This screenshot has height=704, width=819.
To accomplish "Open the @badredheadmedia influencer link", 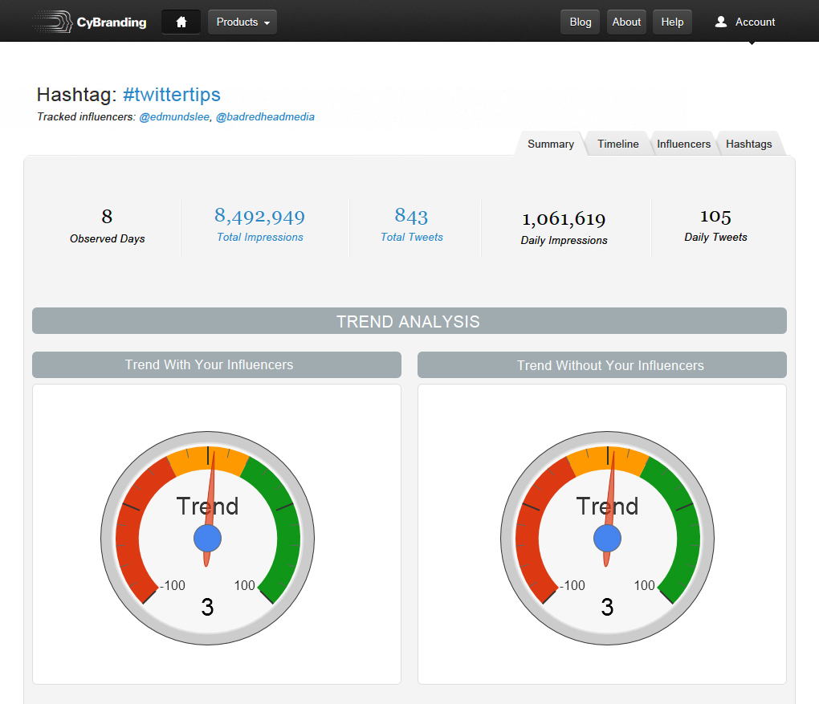I will tap(265, 117).
